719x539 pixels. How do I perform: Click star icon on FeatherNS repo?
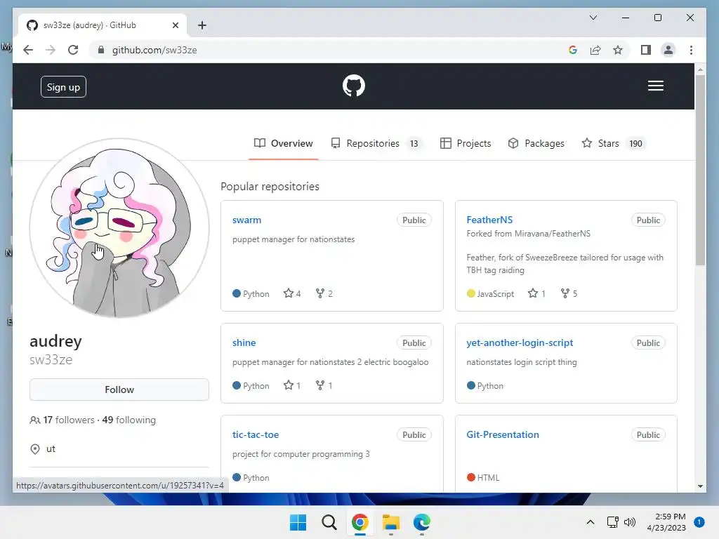532,293
